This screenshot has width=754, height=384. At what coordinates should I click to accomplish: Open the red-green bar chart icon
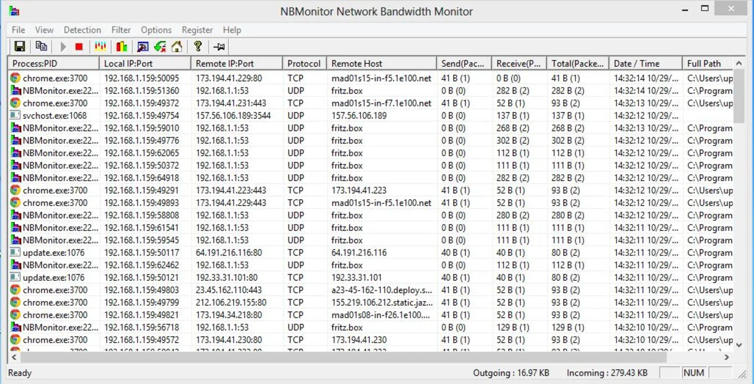pos(122,47)
